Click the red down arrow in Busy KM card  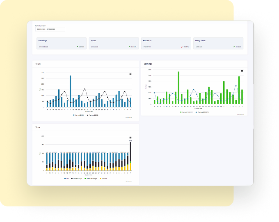[182, 47]
